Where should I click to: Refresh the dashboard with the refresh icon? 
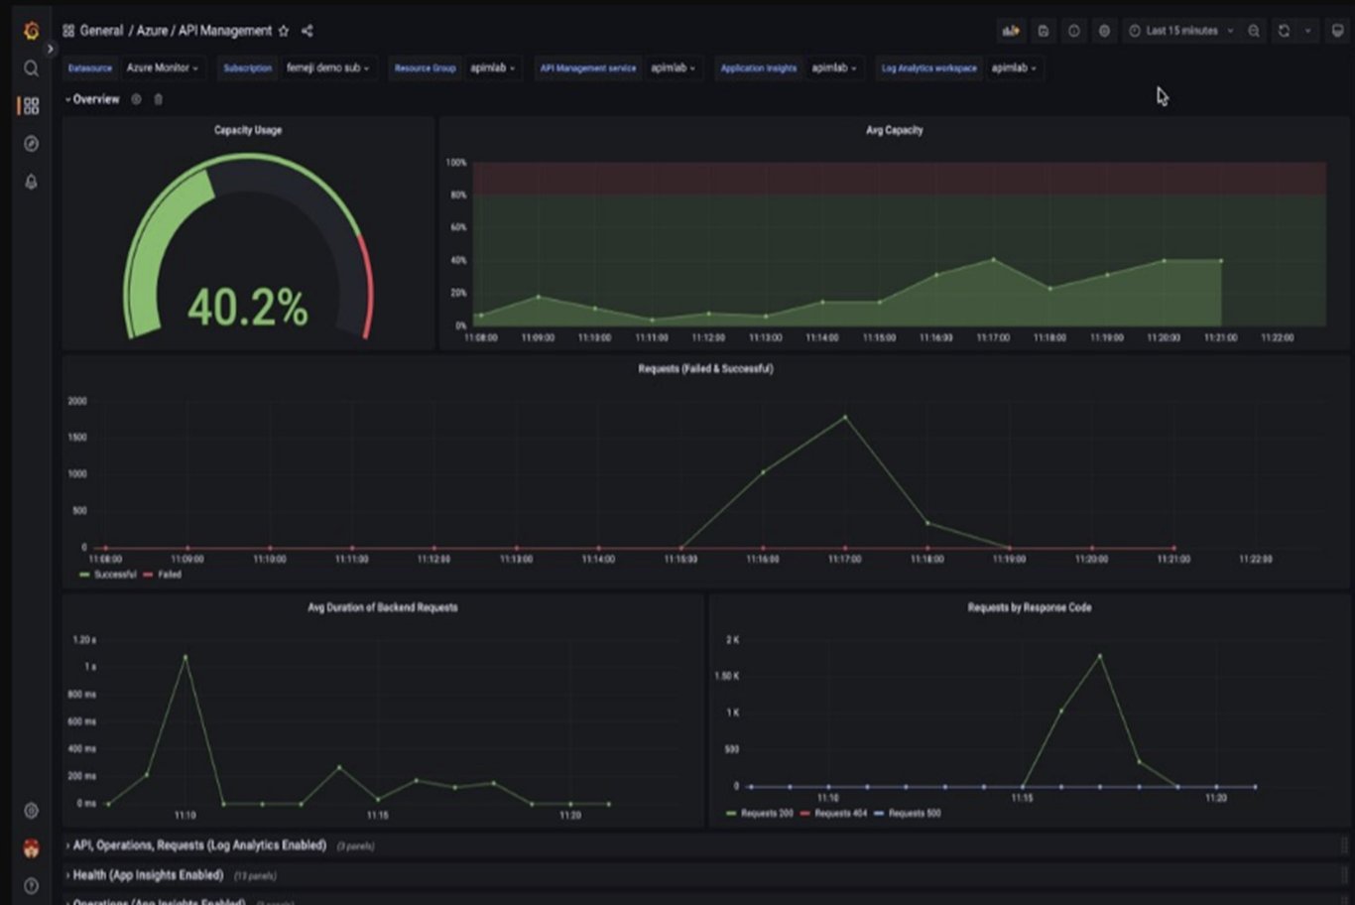tap(1283, 31)
